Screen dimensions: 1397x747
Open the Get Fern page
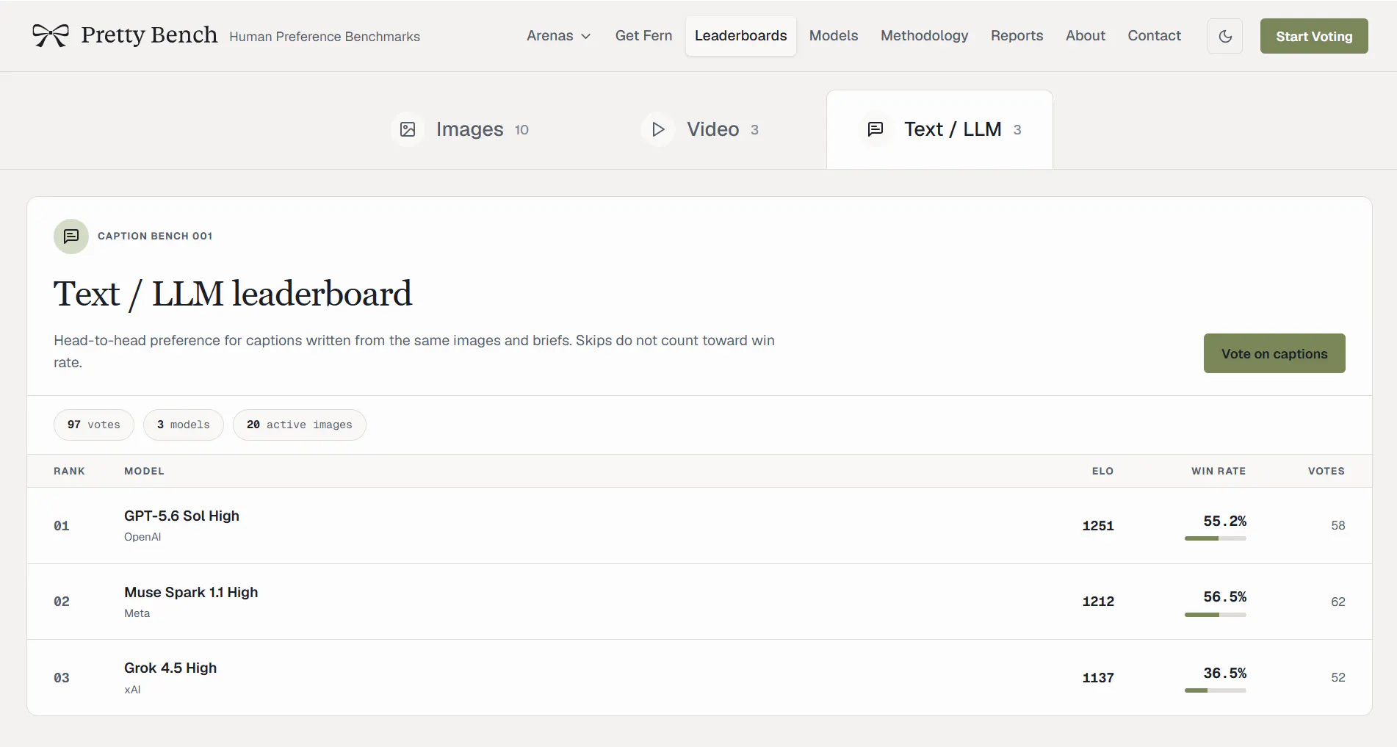click(x=643, y=36)
